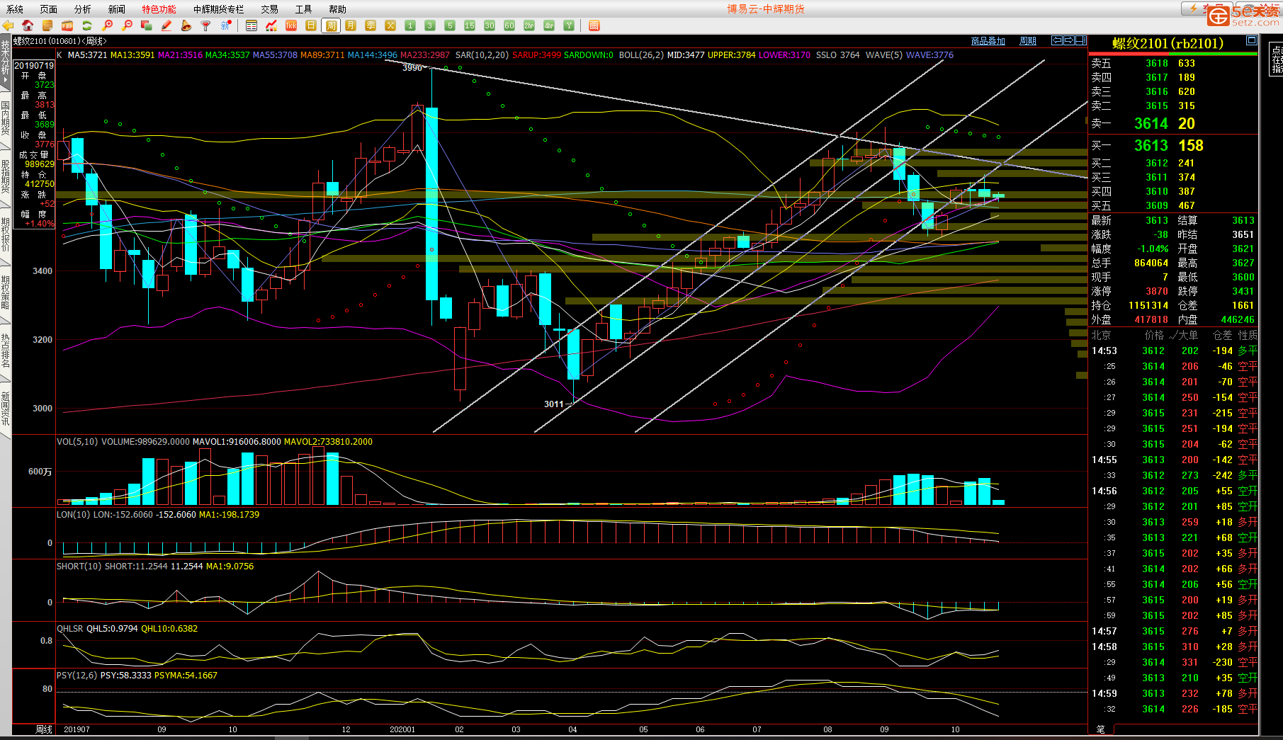Select the 期权策略 side tab
The height and width of the screenshot is (740, 1283).
pos(6,293)
